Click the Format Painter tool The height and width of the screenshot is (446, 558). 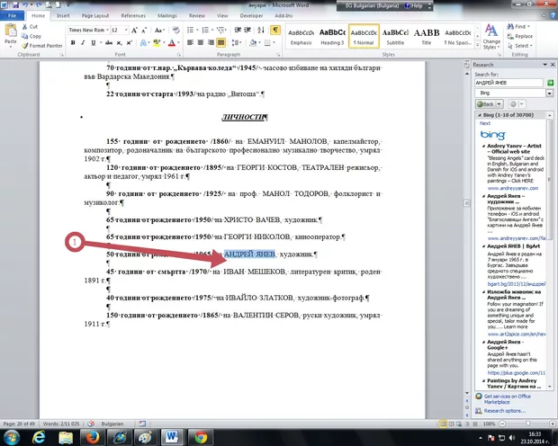click(x=45, y=45)
